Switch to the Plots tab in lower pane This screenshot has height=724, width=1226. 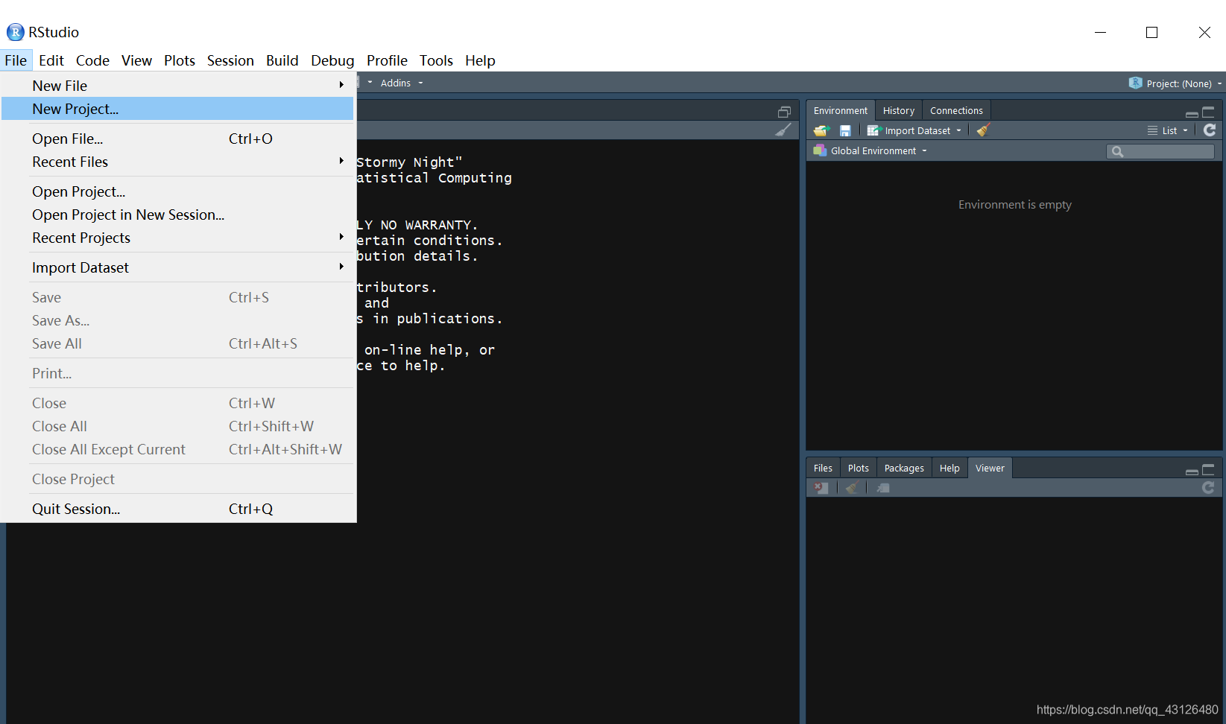coord(859,468)
